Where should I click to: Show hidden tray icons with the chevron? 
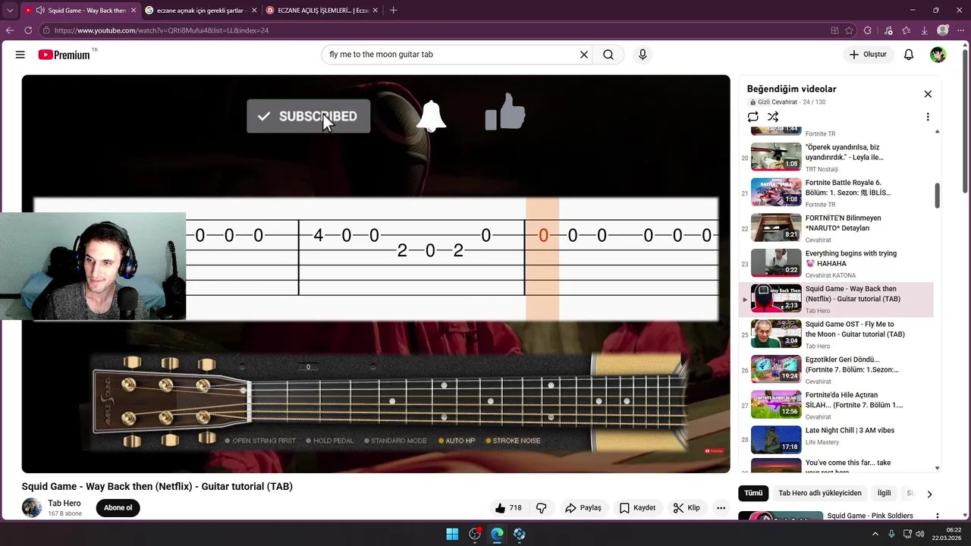point(875,534)
